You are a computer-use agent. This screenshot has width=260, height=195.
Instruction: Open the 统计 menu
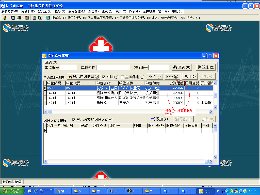121,11
